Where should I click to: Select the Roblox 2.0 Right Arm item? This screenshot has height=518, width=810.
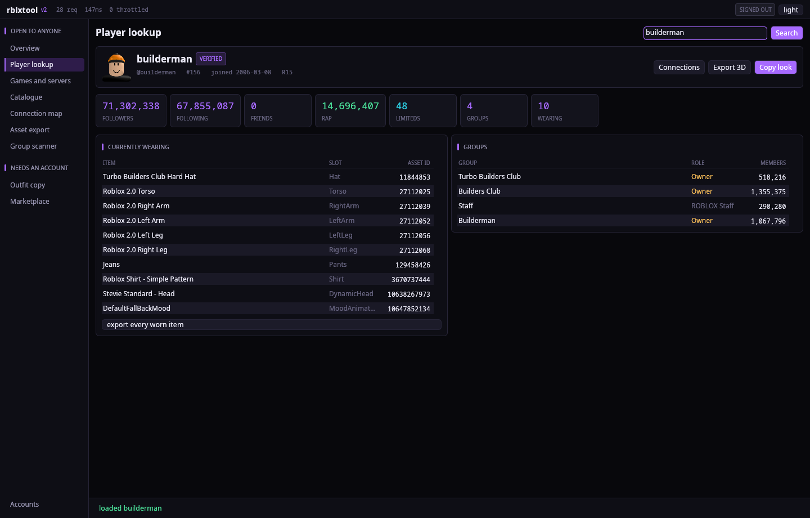pos(268,206)
